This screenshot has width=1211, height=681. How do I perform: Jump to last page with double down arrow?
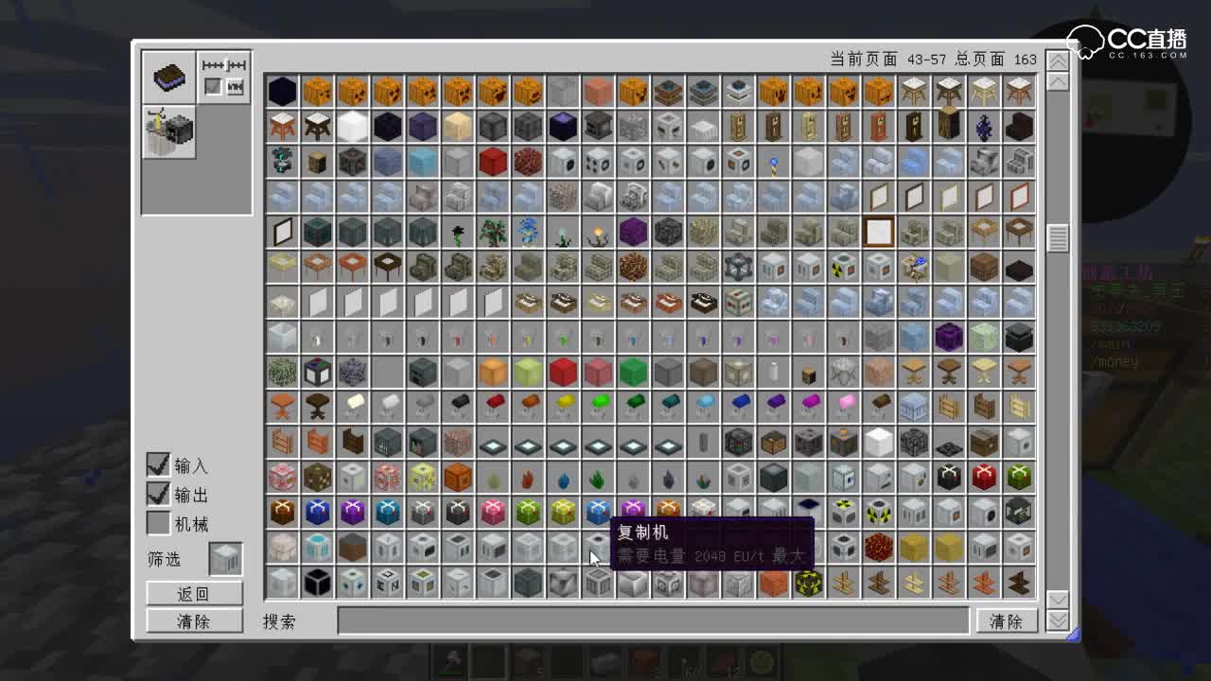point(1058,620)
